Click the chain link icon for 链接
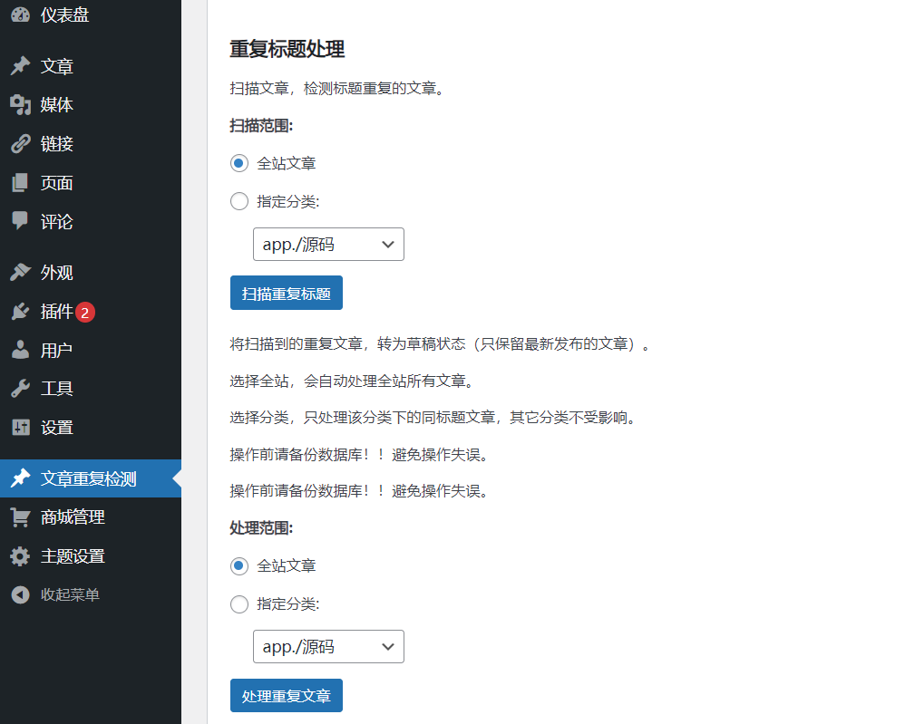905x724 pixels. 20,144
